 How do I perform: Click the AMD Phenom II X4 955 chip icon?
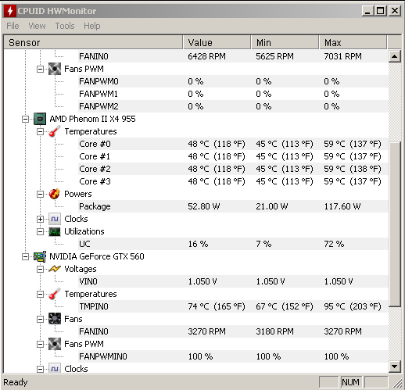coord(40,119)
